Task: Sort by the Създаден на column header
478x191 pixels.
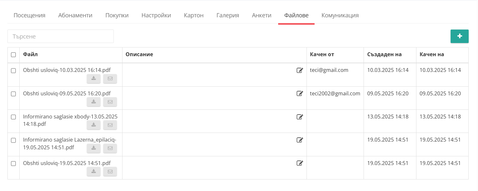Action: click(384, 54)
